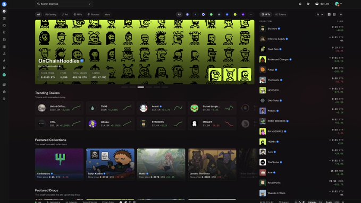
Task: Toggle the yellow circle chain filter
Action: (x=235, y=14)
